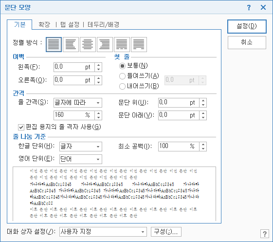Select right alignment icon

coord(105,44)
